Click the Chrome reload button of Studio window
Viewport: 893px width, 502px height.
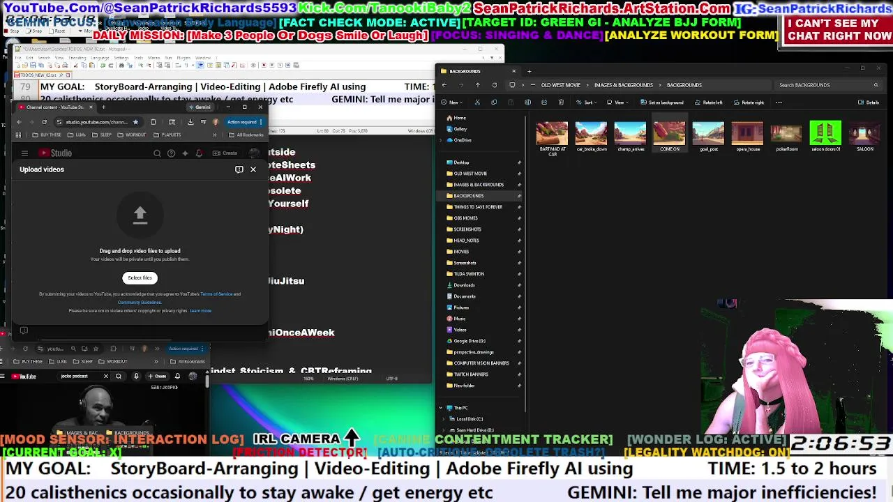coord(44,122)
